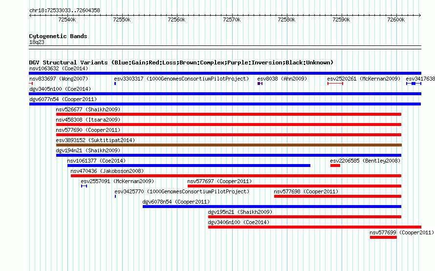Viewport: 435px width, 271px height.
Task: Click the dgv6078n54 (Cooper2011) label
Action: coord(176,202)
